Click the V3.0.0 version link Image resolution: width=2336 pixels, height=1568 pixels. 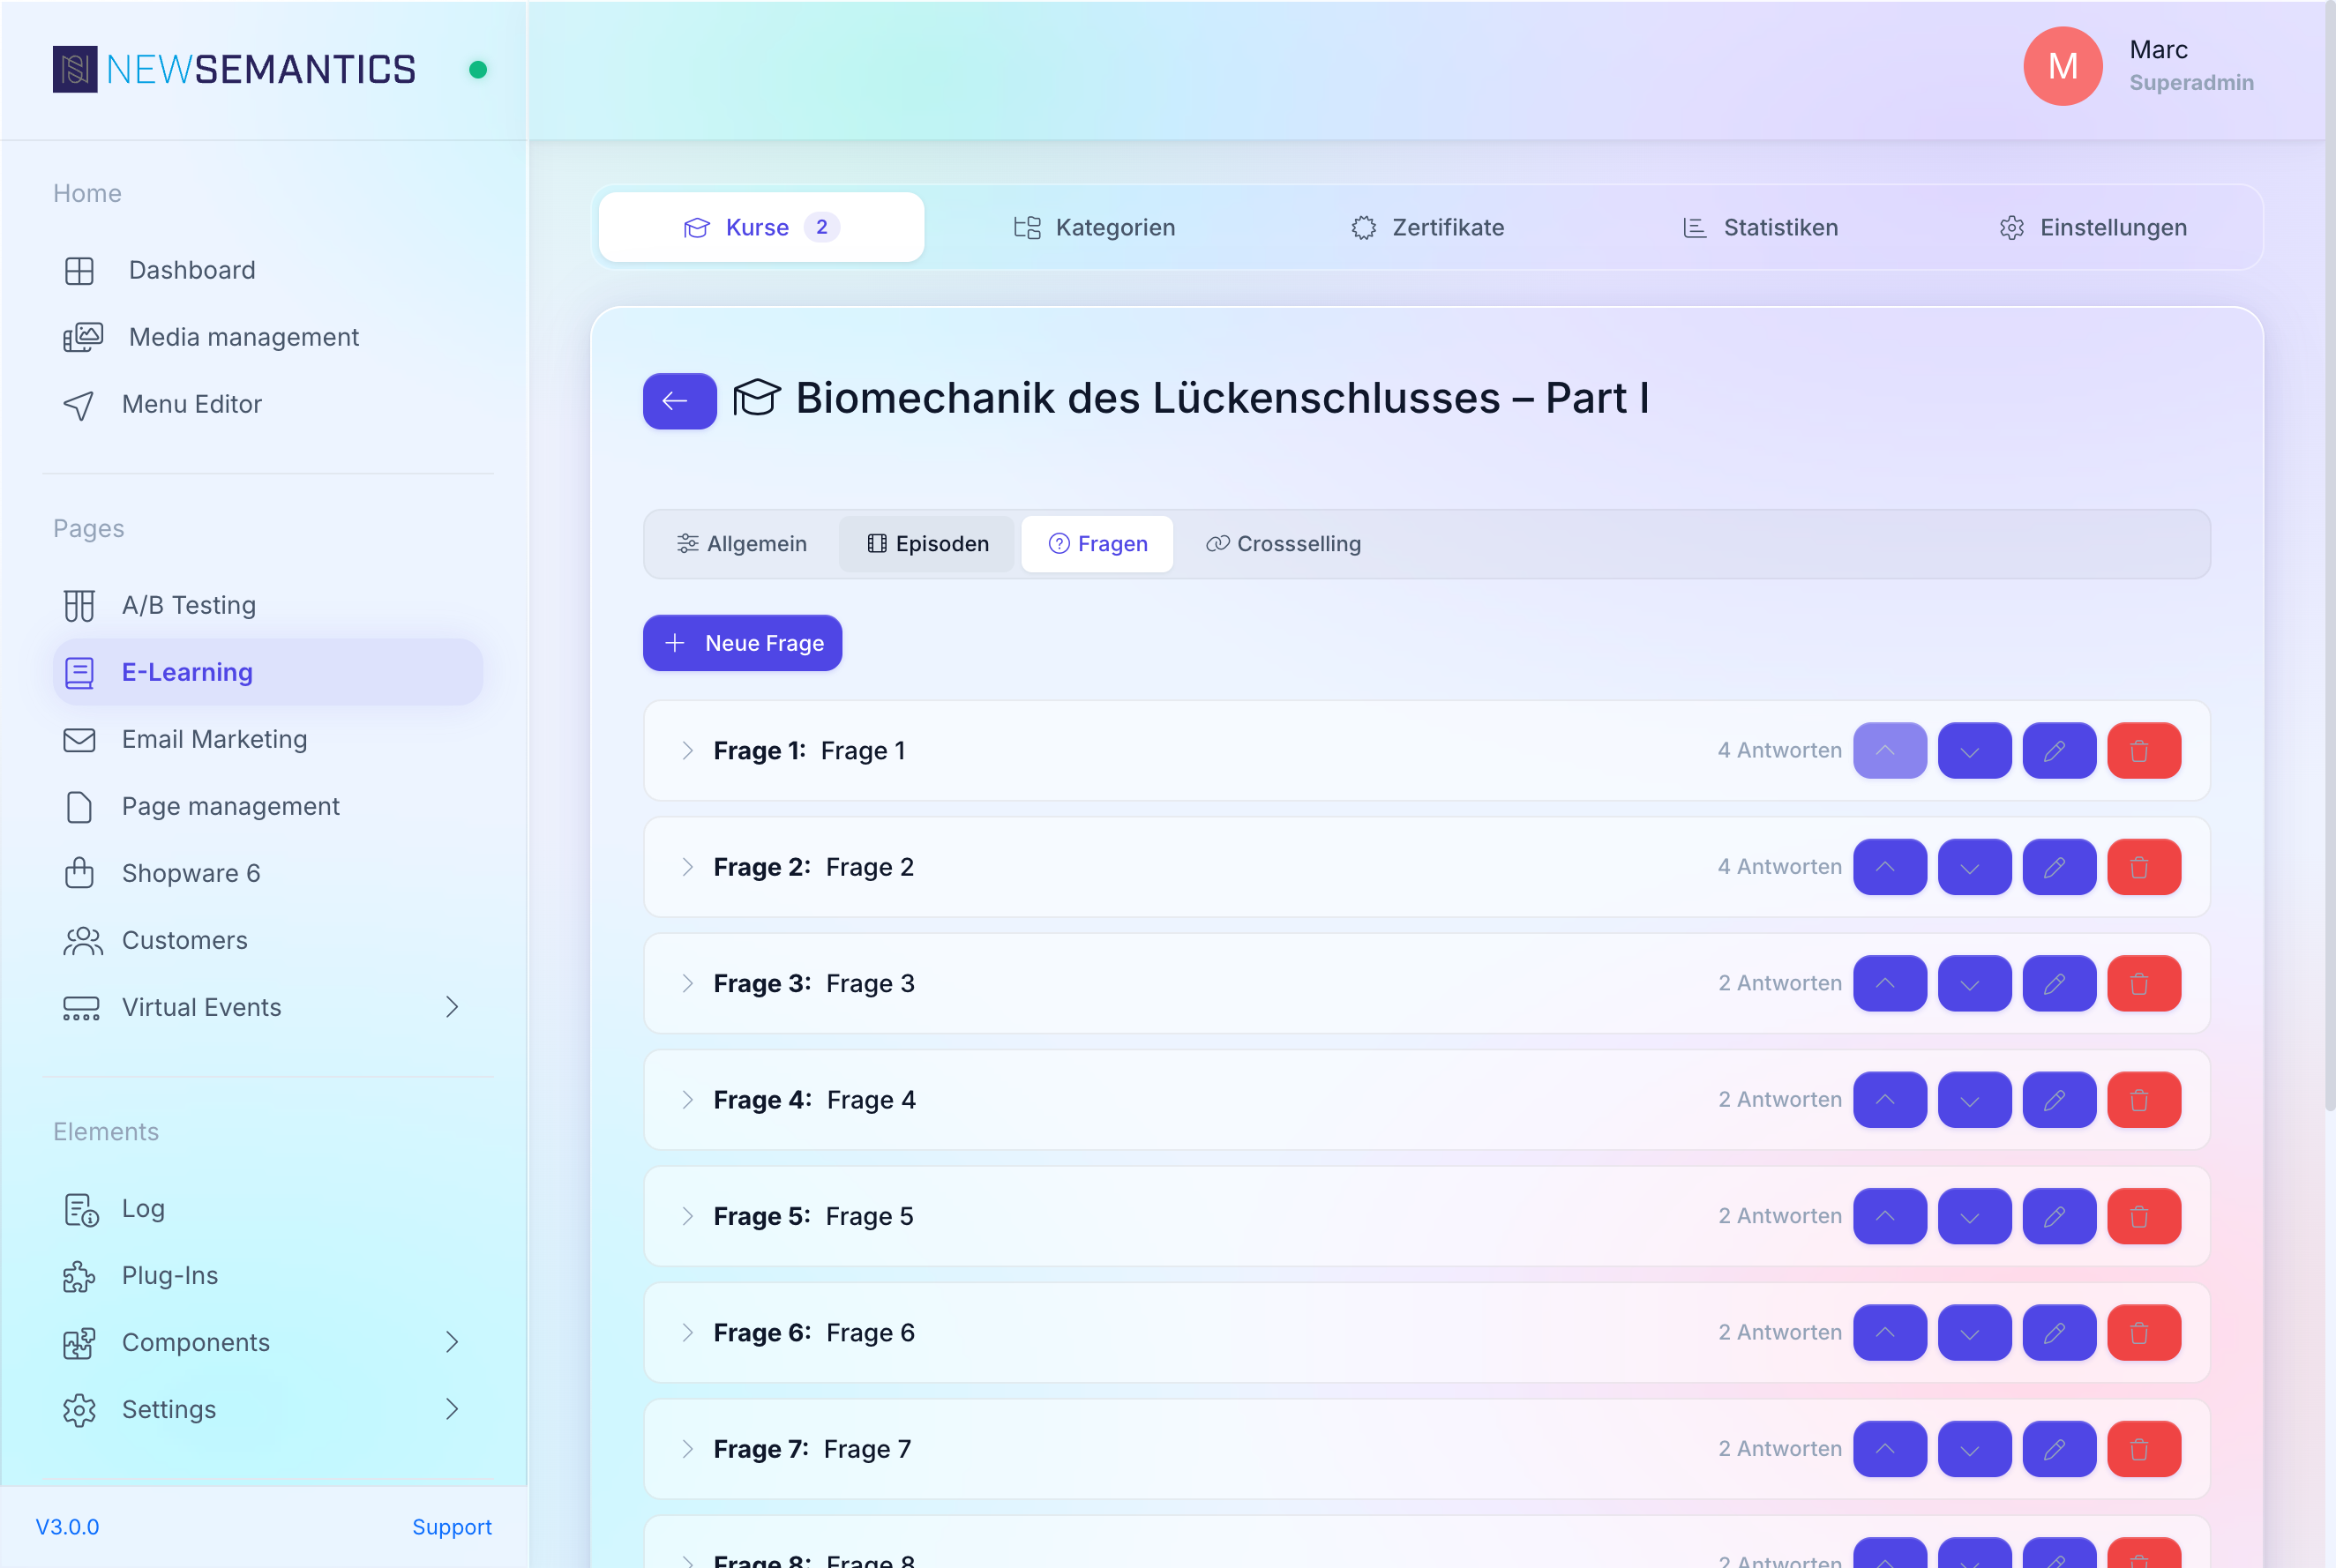67,1527
